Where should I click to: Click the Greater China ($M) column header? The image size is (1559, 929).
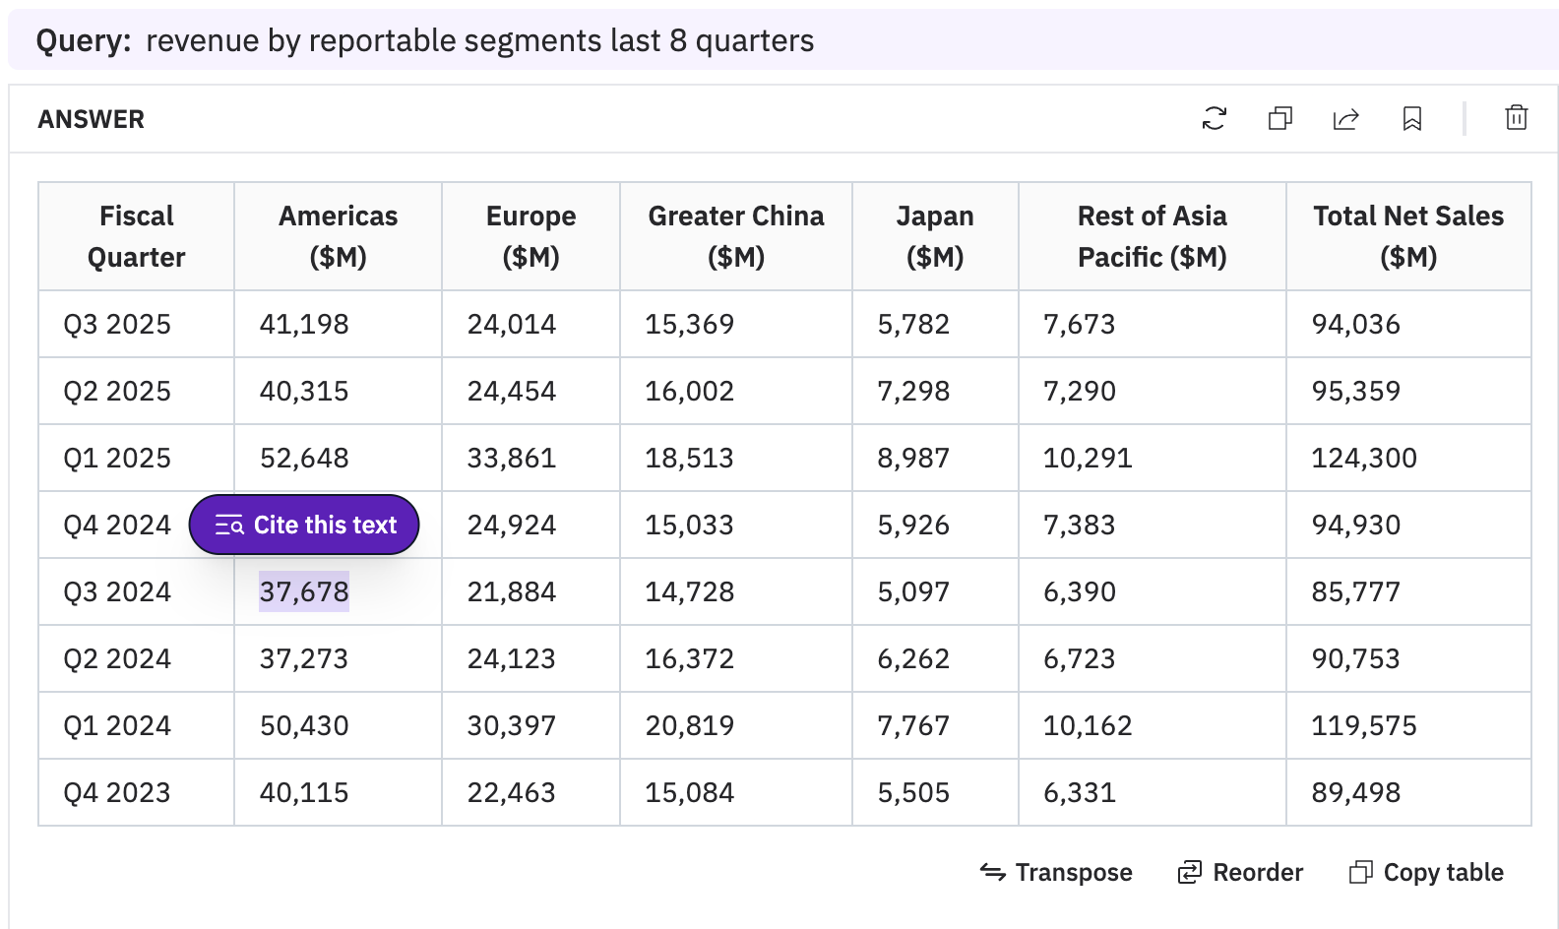(x=735, y=236)
